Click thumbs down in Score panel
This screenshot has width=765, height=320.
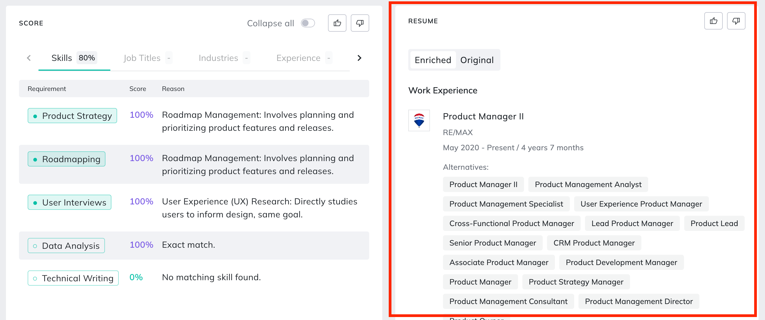point(360,23)
